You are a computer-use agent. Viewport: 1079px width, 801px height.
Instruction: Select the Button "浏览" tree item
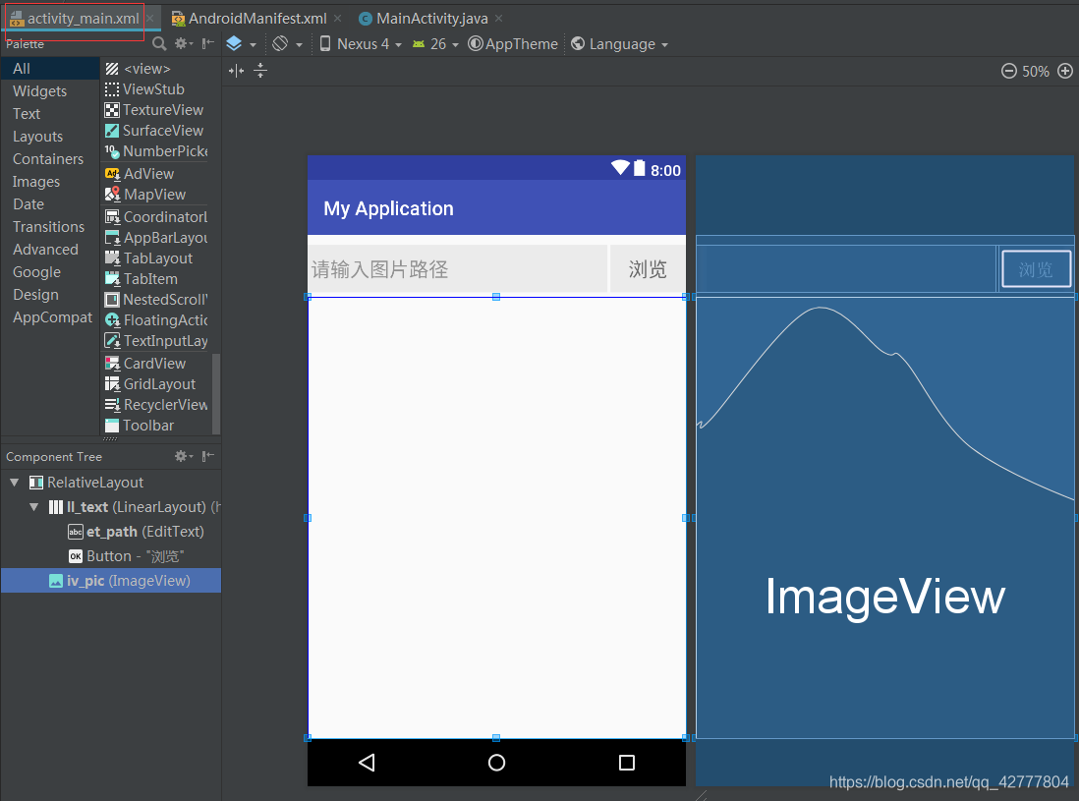click(127, 556)
